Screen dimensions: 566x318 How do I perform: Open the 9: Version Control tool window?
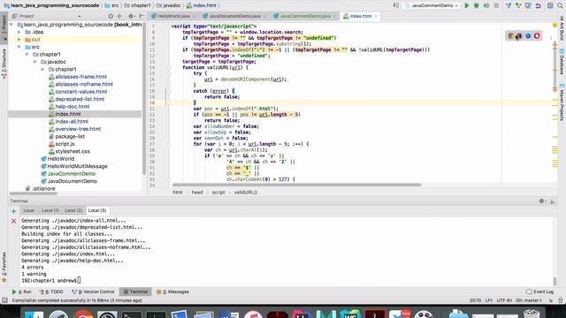[93, 291]
